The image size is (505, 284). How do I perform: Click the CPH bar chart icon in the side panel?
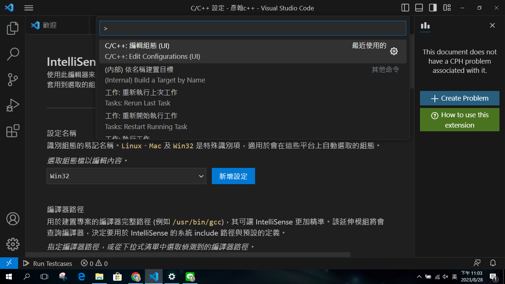coord(425,26)
